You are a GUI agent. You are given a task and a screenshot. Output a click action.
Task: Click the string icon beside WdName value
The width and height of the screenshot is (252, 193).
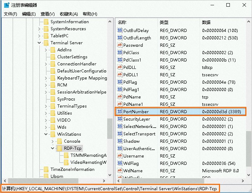(x=119, y=171)
